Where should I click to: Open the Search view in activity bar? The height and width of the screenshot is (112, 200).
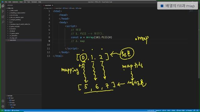coord(3,22)
